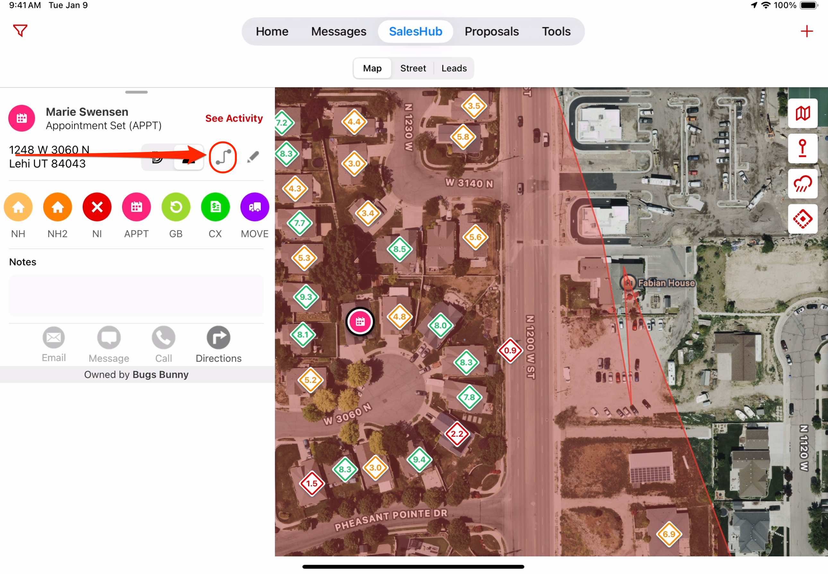828x574 pixels.
Task: Tap the red plus add button
Action: (x=806, y=31)
